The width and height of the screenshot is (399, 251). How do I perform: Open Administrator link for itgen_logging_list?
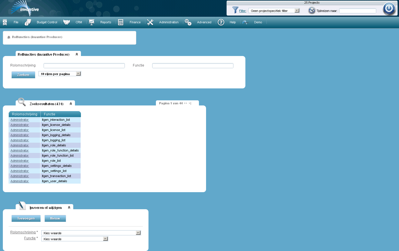click(20, 140)
